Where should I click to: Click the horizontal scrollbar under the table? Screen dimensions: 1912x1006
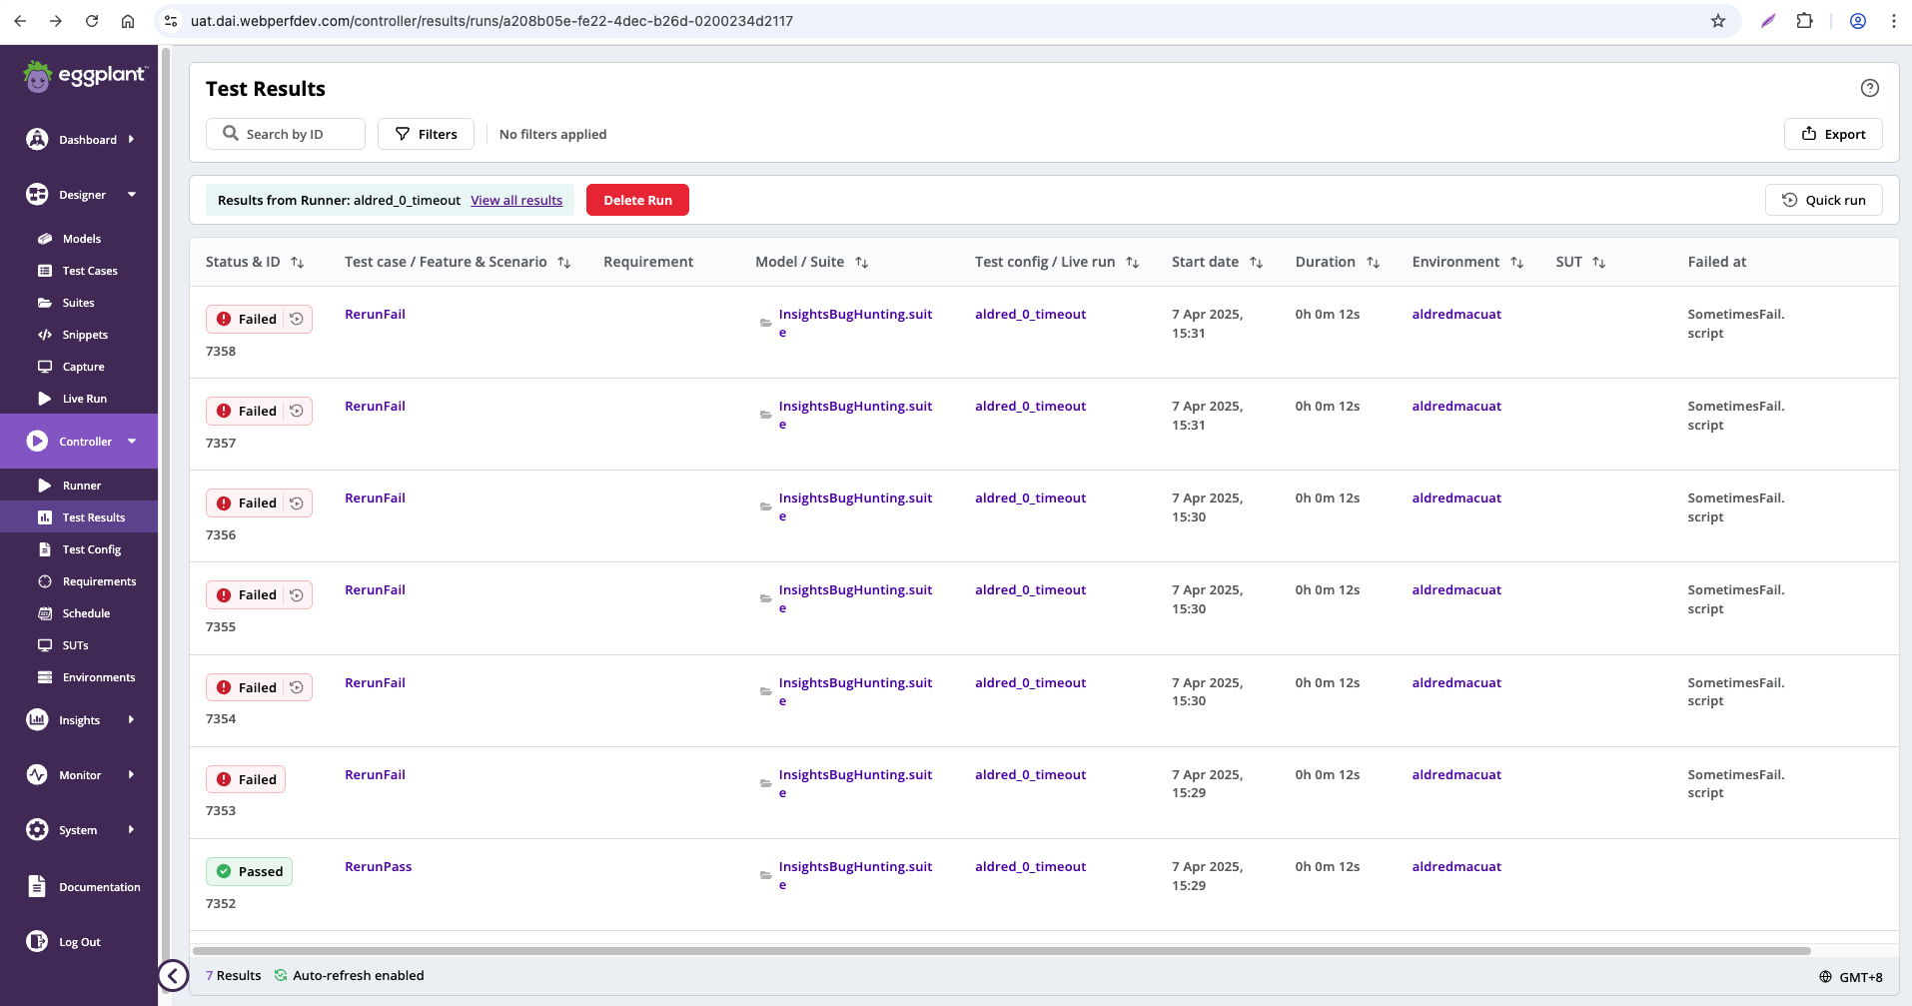[x=1002, y=951]
